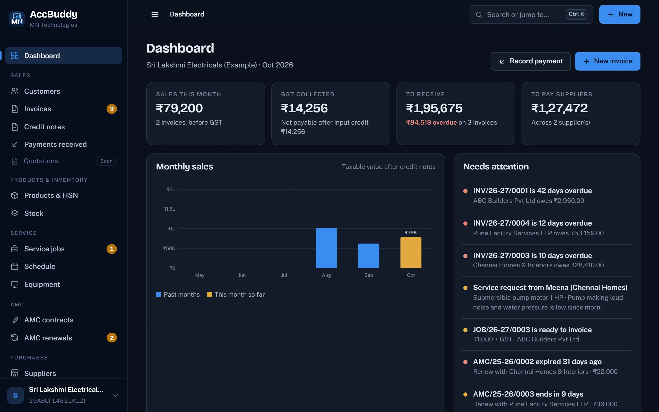The image size is (659, 412).
Task: Click the AccBuddy MN logo icon
Action: point(17,19)
